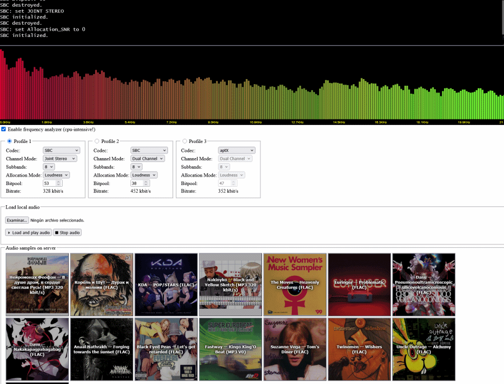Play Euringer Problematic FLAC sample
The height and width of the screenshot is (384, 504).
[x=360, y=285]
